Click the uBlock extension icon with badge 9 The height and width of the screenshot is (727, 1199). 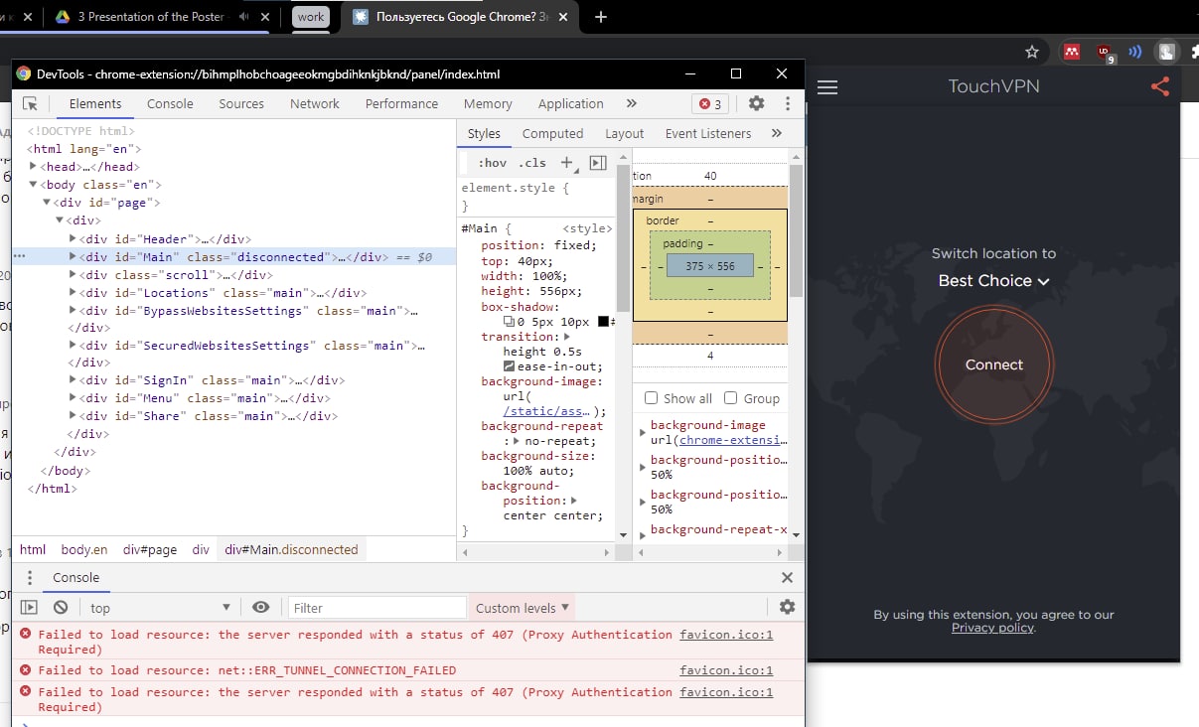1104,53
